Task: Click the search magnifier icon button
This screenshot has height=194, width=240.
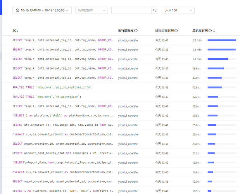Action: point(155,10)
